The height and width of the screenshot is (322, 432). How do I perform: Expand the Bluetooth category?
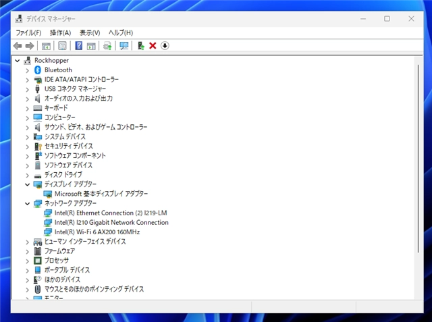tap(27, 70)
